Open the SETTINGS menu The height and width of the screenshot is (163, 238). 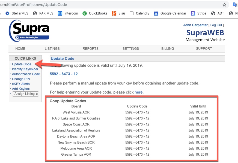click(130, 48)
